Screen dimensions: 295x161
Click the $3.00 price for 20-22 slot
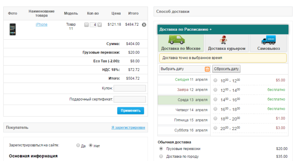280,128
